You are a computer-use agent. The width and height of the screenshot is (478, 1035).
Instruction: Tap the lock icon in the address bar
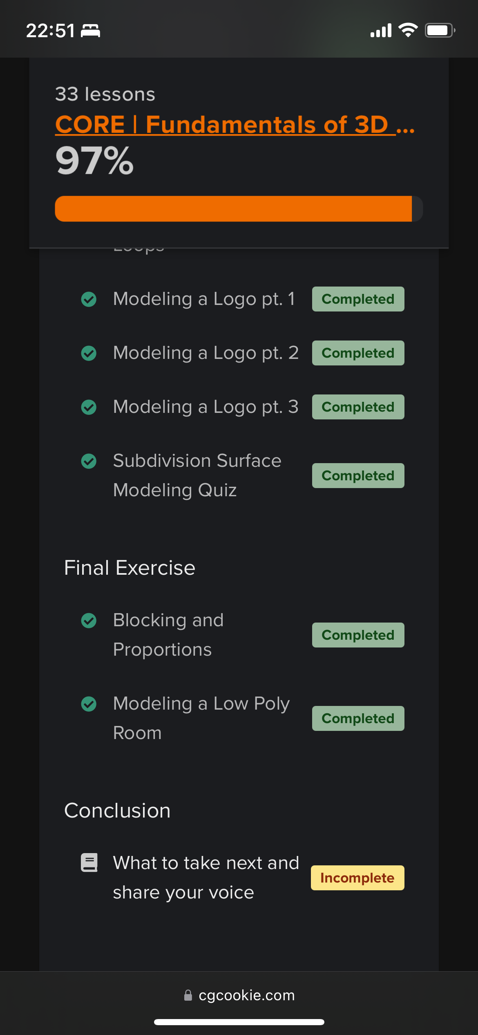[x=188, y=995]
